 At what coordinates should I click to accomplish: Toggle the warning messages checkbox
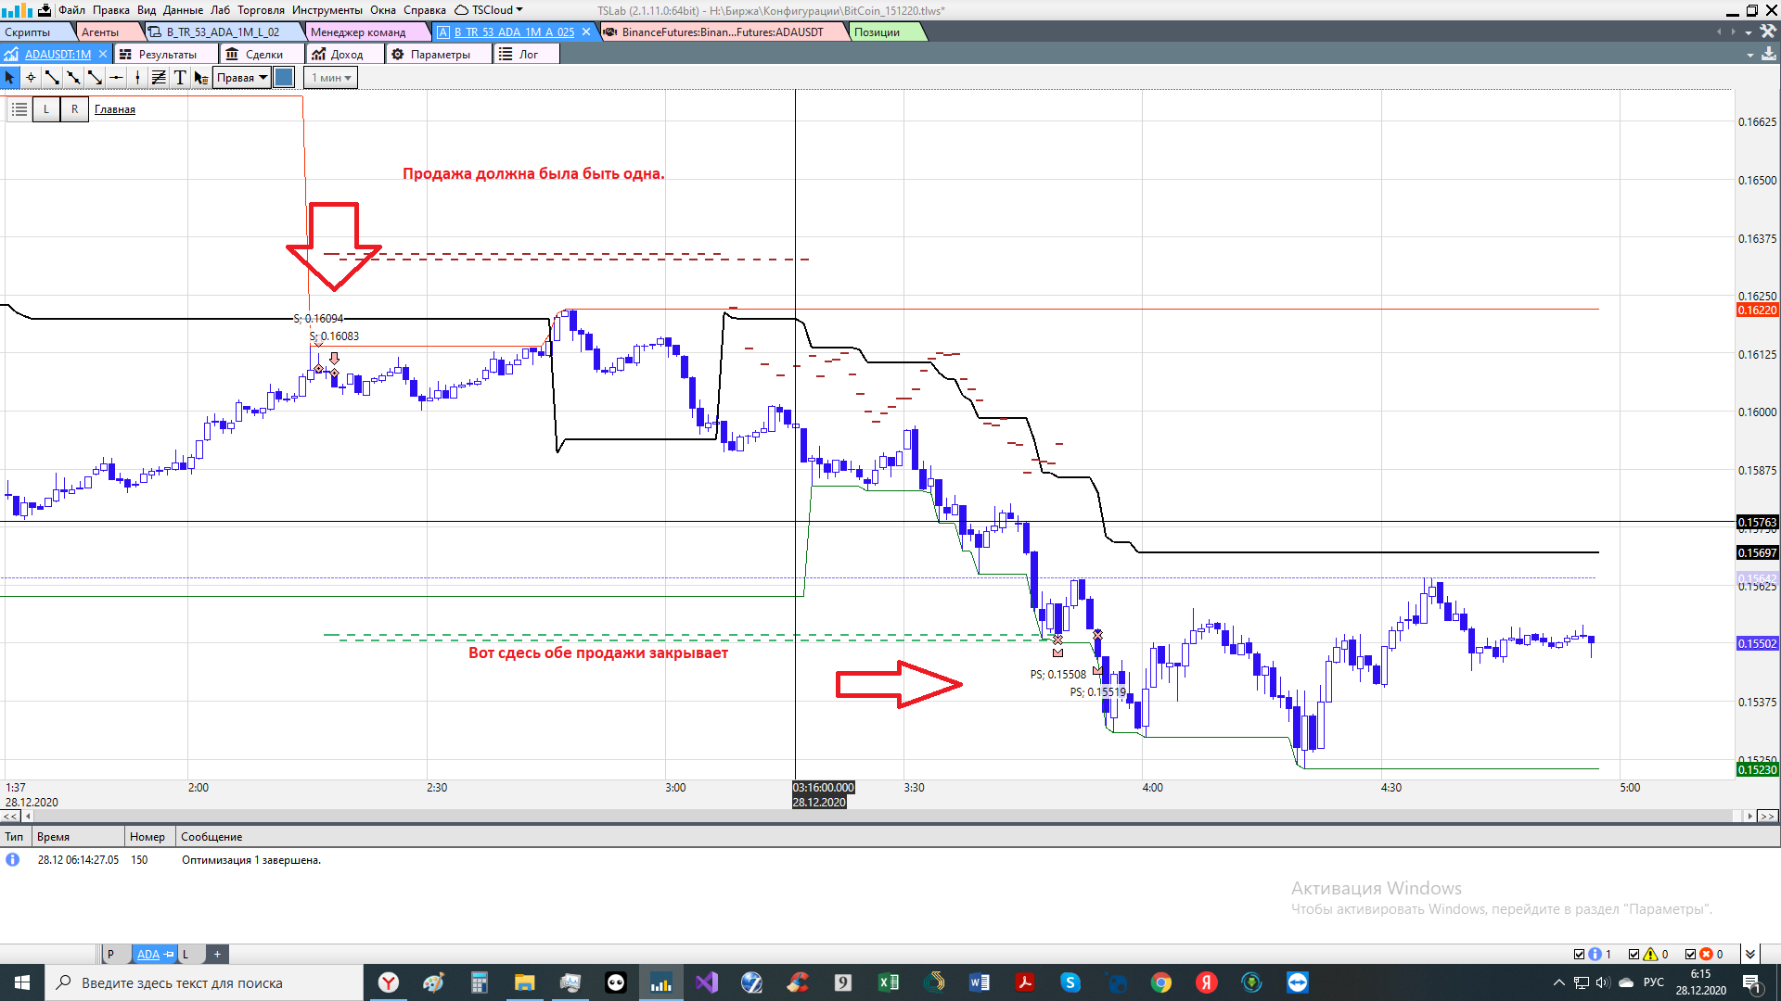[1634, 954]
